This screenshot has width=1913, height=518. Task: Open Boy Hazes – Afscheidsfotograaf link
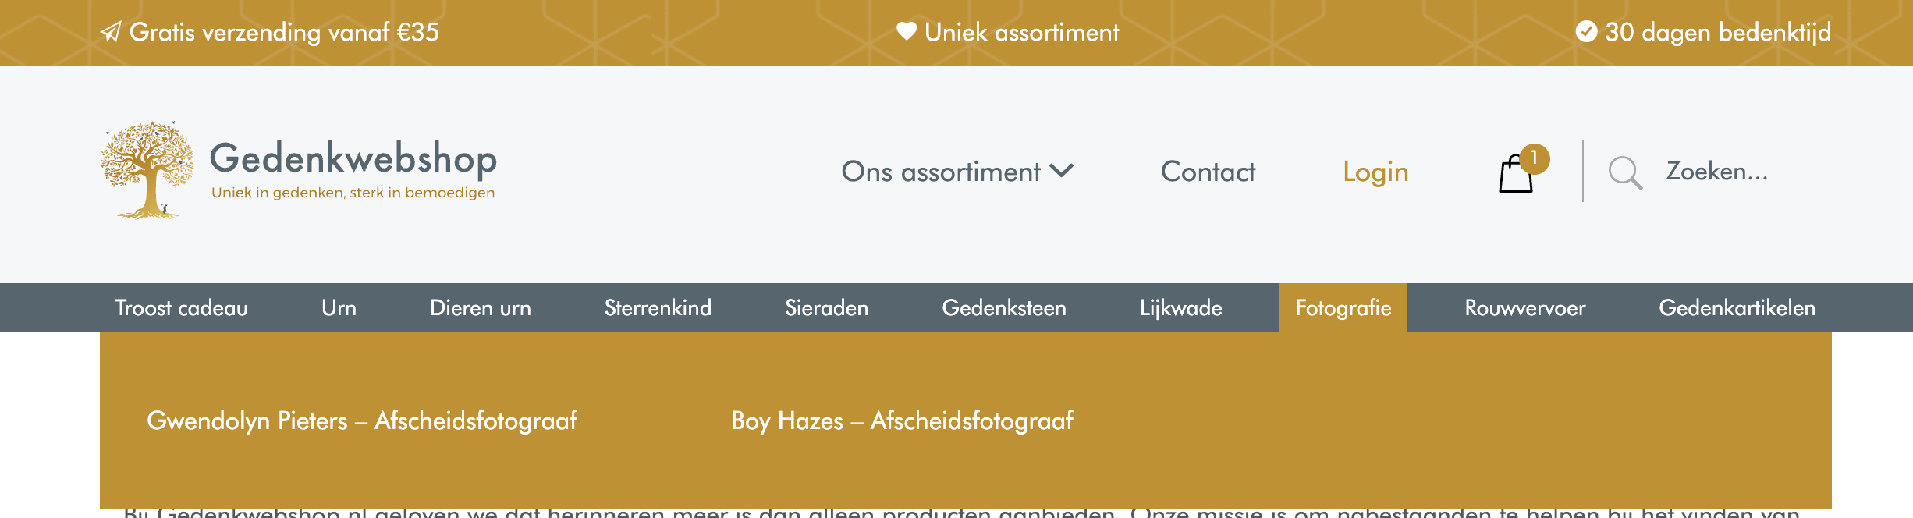(x=902, y=420)
